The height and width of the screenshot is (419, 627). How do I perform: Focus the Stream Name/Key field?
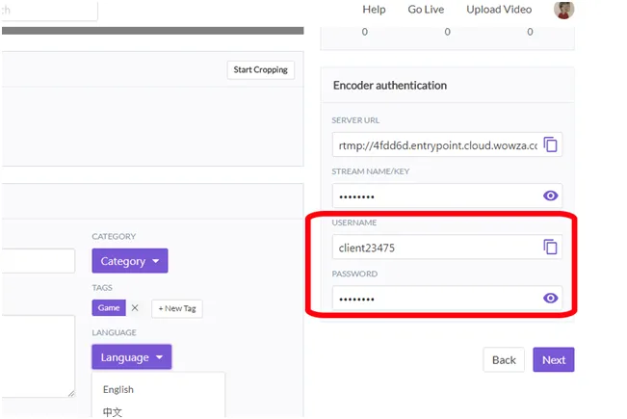coord(447,196)
